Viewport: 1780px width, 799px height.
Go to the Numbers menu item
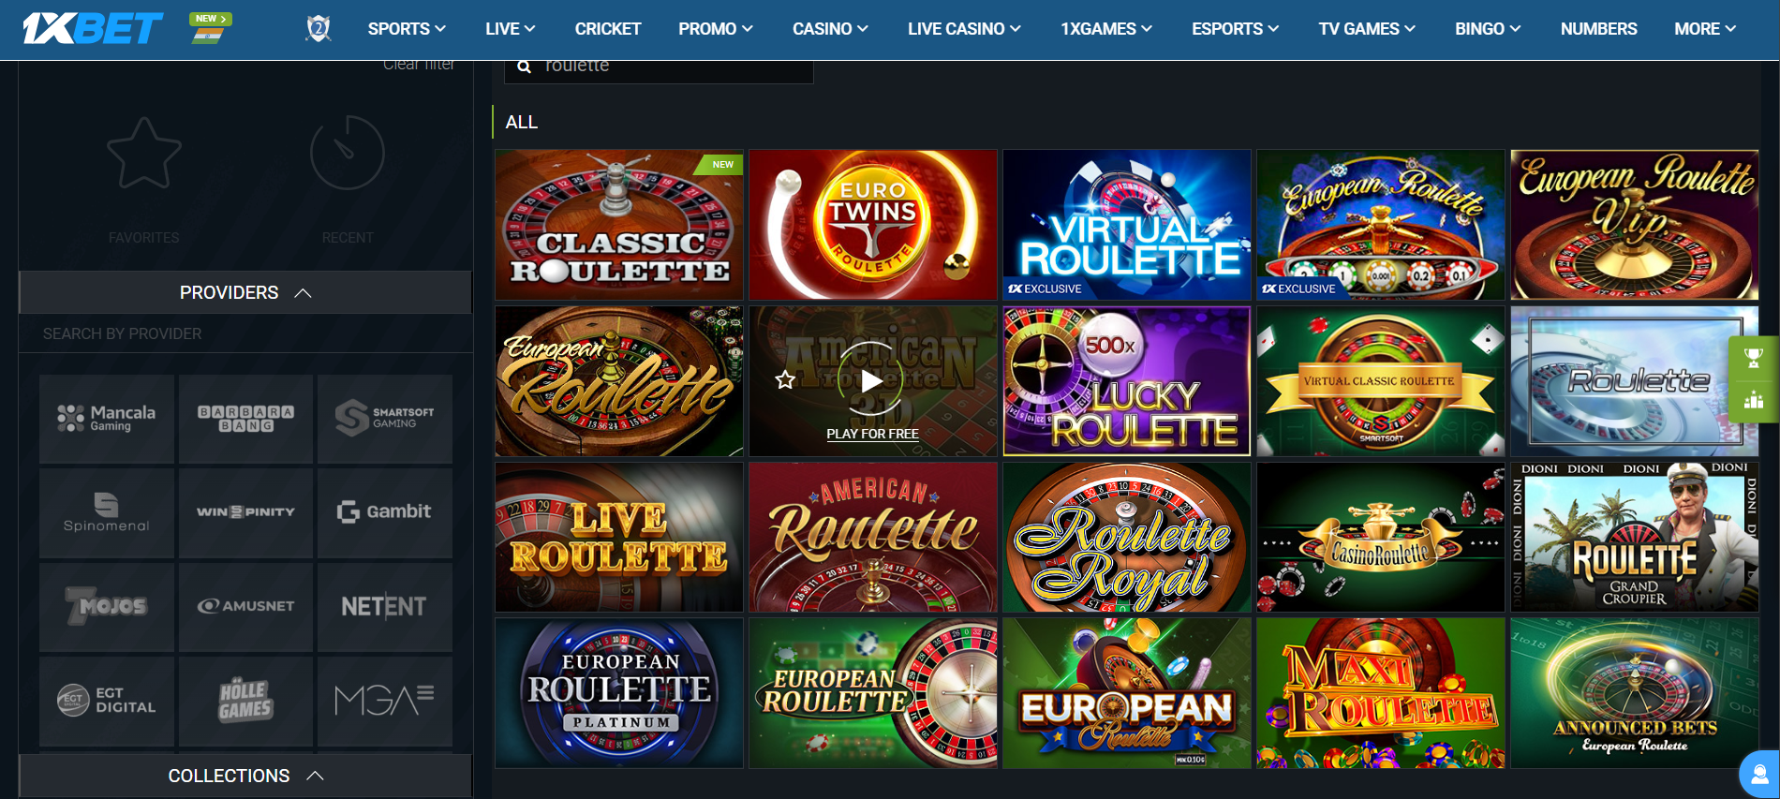pos(1598,29)
